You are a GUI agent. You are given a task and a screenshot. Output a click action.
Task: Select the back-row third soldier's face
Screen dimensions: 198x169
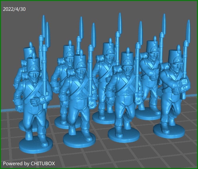coord(109,59)
